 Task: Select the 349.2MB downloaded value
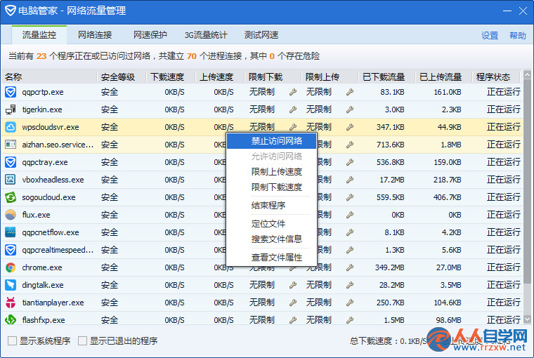coord(389,268)
